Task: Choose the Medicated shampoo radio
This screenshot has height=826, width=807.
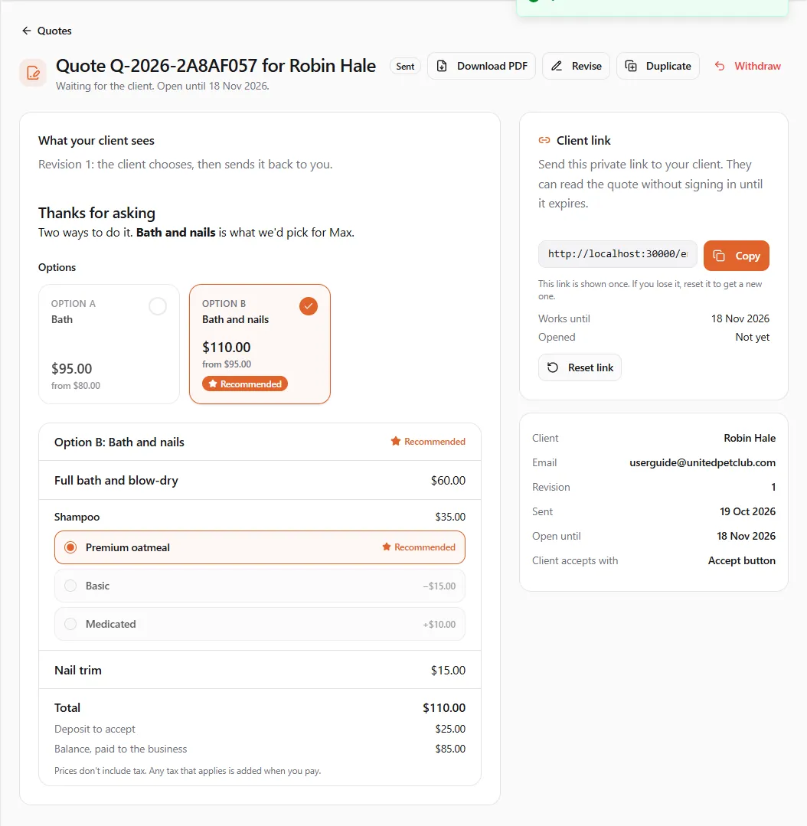Action: click(70, 624)
